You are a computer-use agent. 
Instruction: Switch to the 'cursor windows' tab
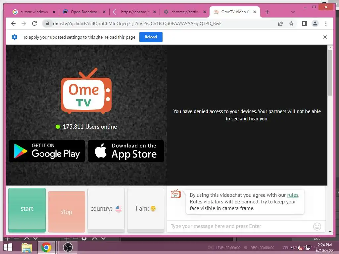tap(34, 12)
